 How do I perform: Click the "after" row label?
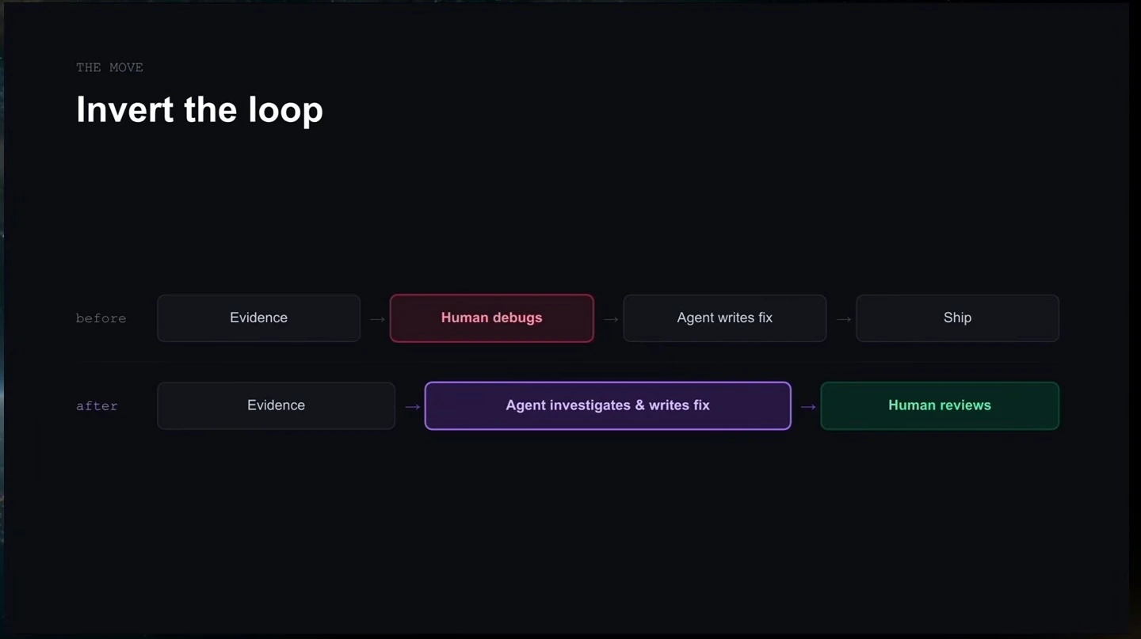(x=97, y=406)
